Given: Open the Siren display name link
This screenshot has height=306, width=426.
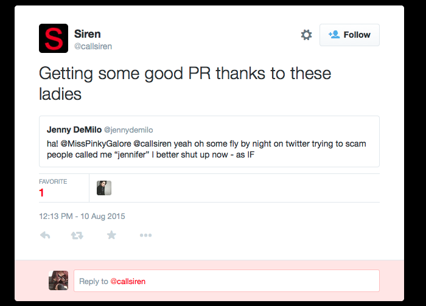Looking at the screenshot, I should click(88, 34).
